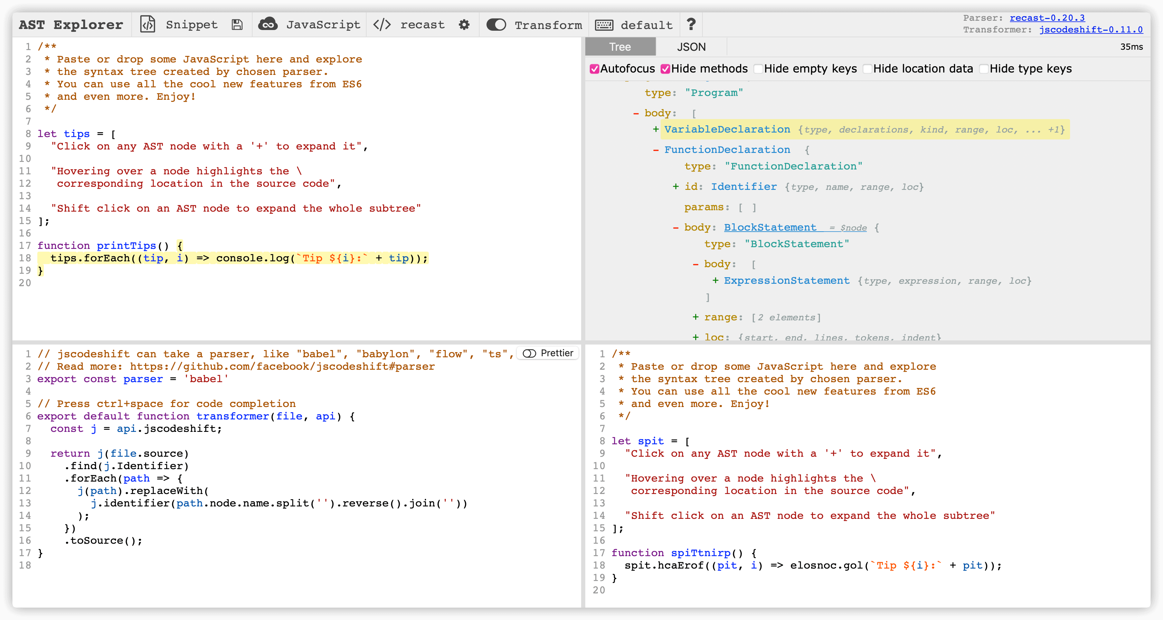Open the jscodeshift-0.11.0 transformer link

click(1090, 29)
